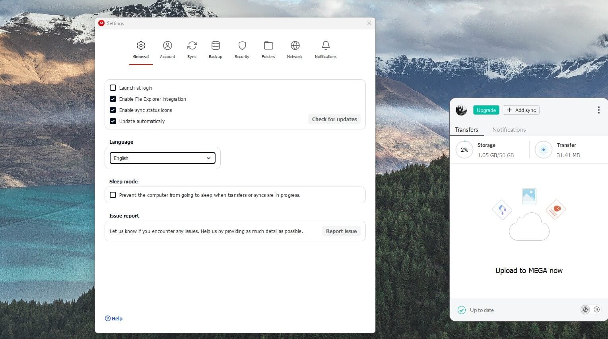
Task: Check Prevent computer sleep during transfers
Action: (x=113, y=195)
